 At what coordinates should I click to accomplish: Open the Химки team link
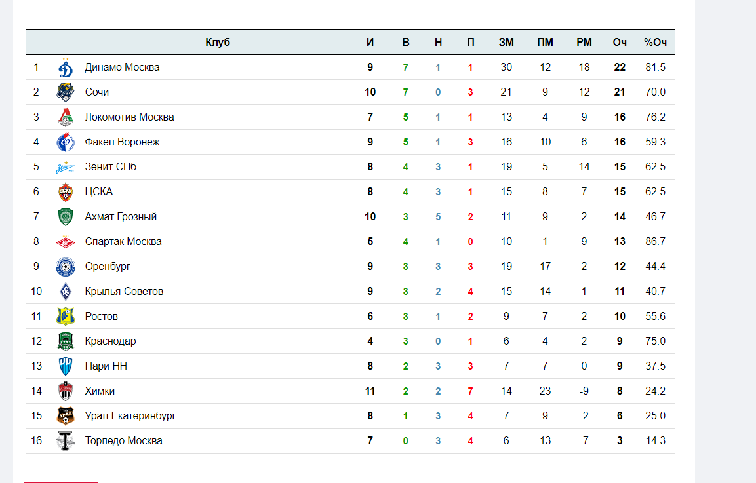click(100, 391)
